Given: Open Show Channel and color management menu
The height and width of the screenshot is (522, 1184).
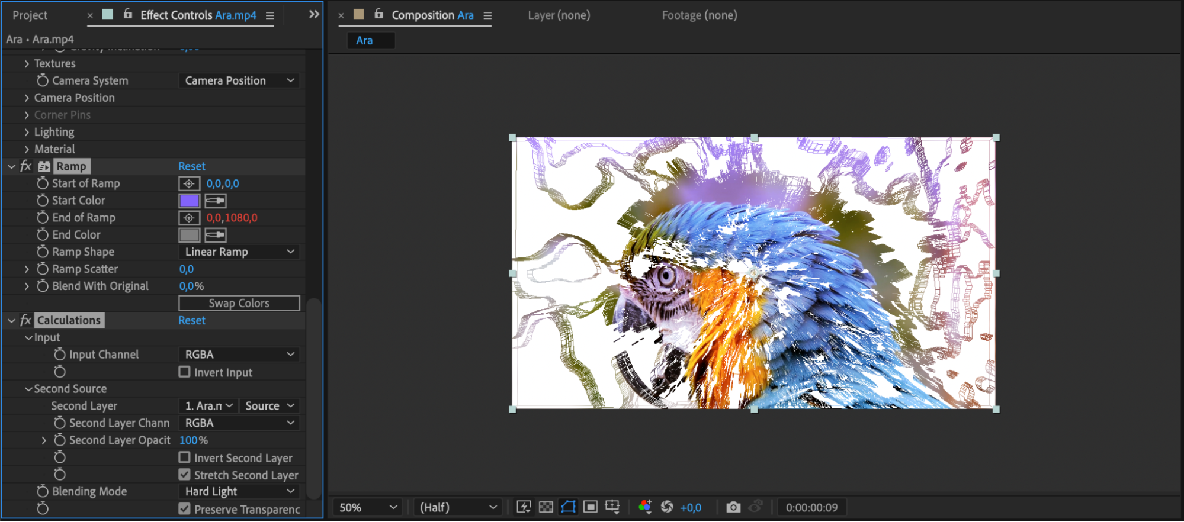Looking at the screenshot, I should click(645, 507).
